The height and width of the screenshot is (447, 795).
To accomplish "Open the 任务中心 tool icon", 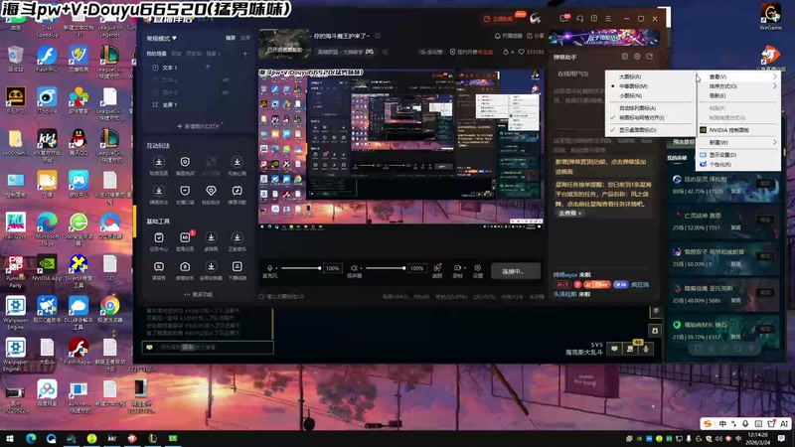I will pyautogui.click(x=159, y=237).
